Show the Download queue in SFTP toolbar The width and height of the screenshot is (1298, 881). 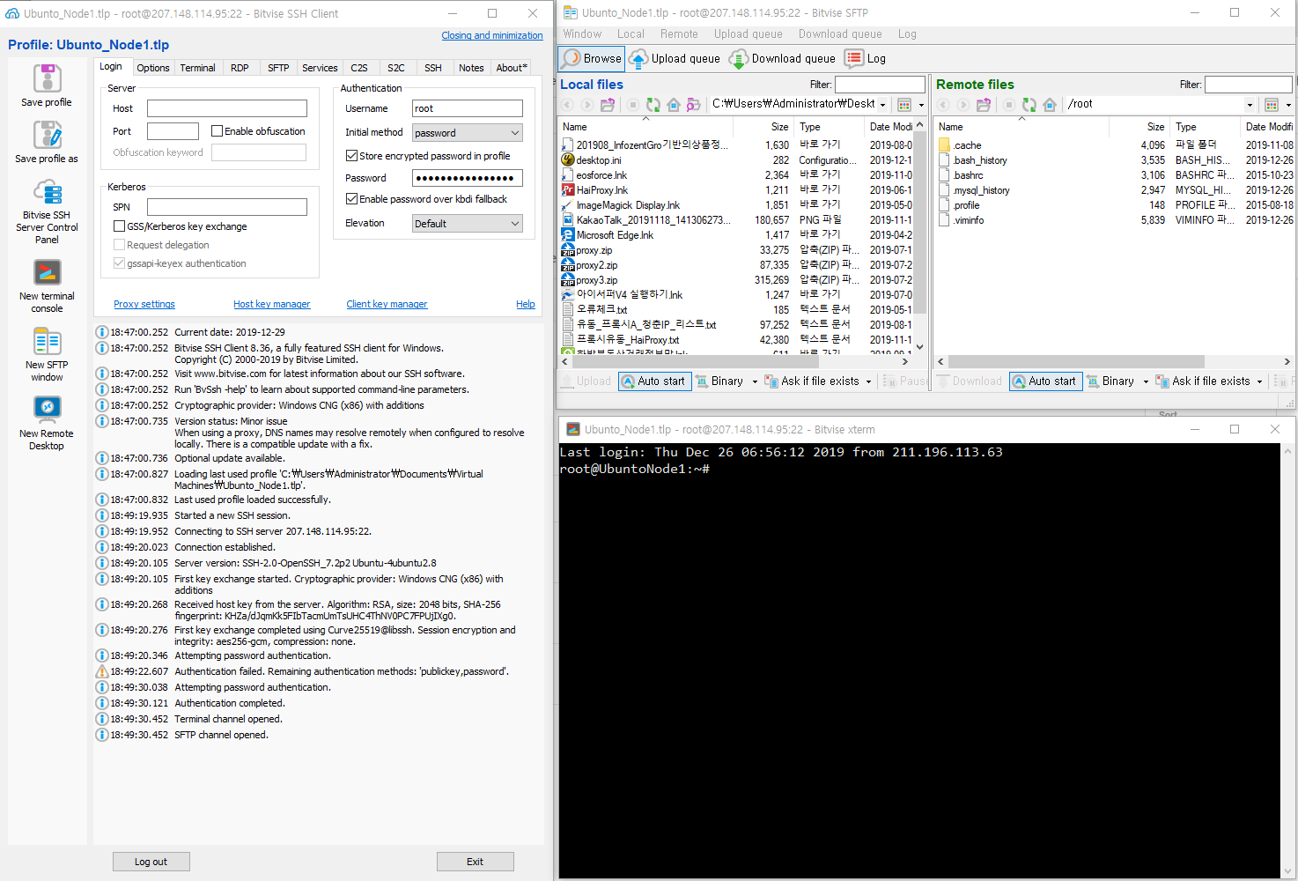pos(782,58)
